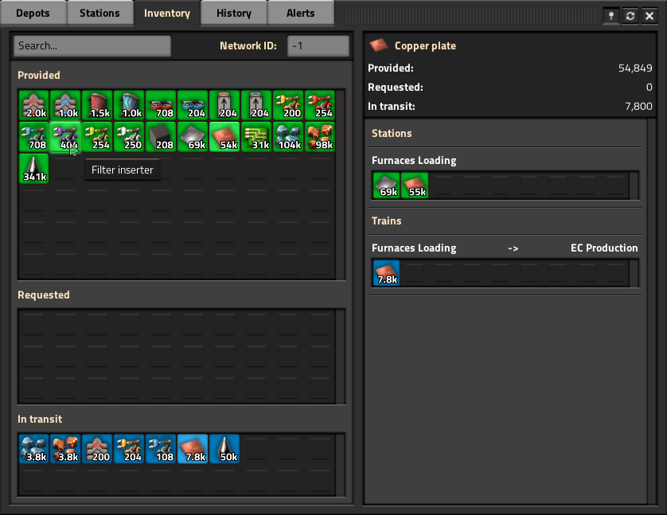Select silver cone item in transit (50k)
This screenshot has width=667, height=515.
[x=225, y=449]
